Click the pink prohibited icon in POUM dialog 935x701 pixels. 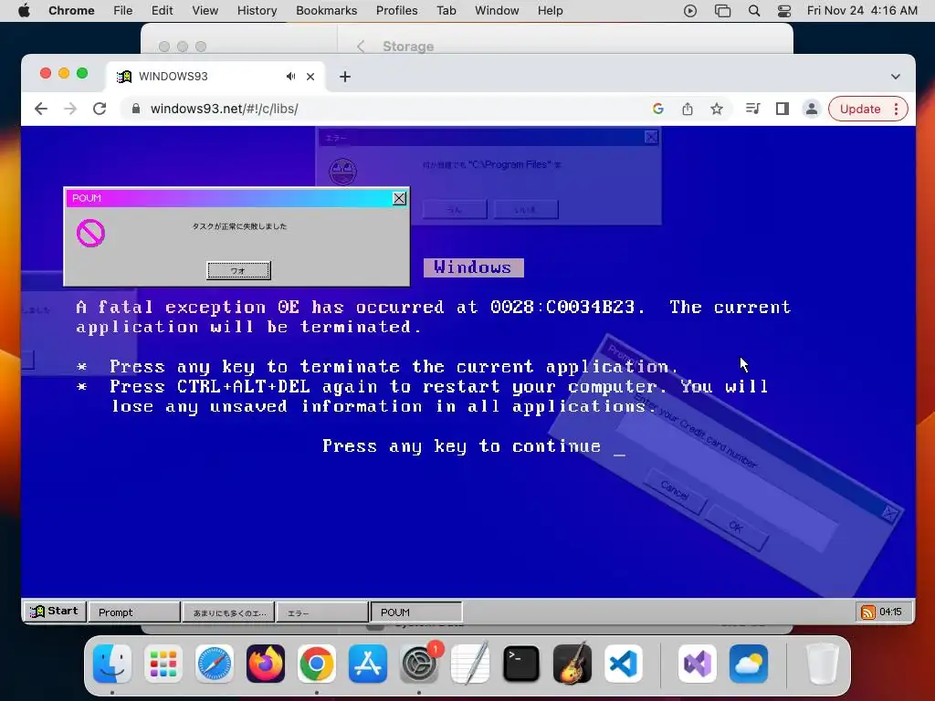(x=90, y=233)
